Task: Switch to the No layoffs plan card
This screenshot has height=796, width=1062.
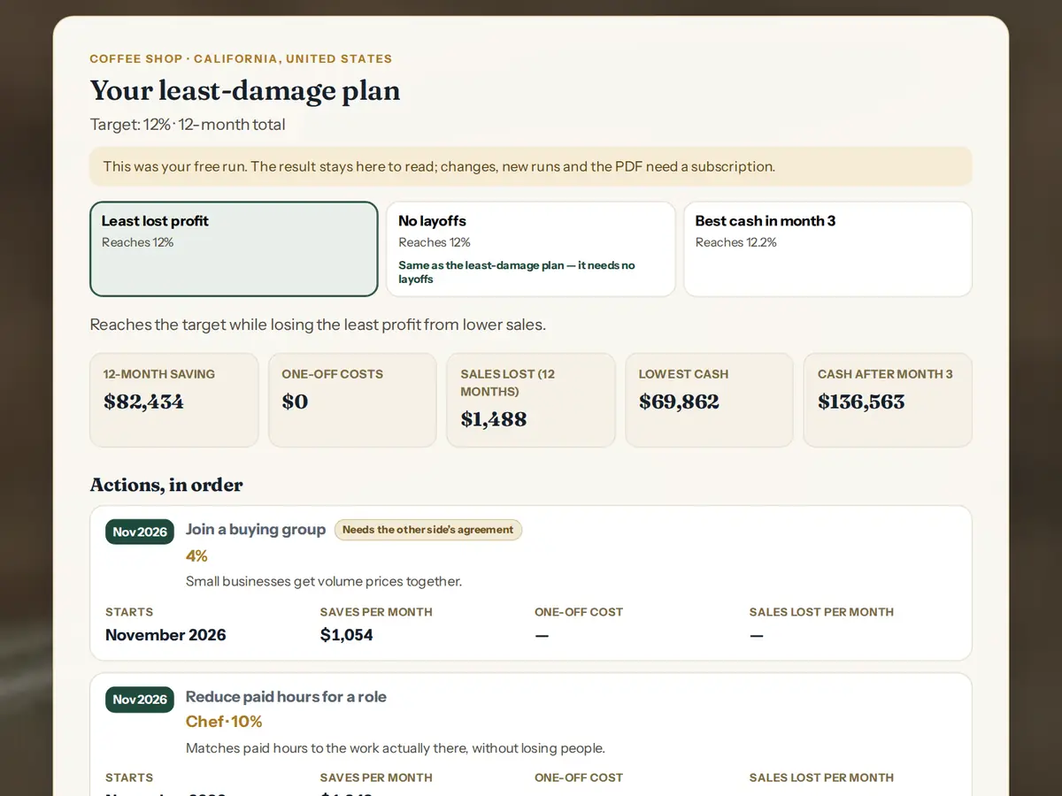Action: pos(530,249)
